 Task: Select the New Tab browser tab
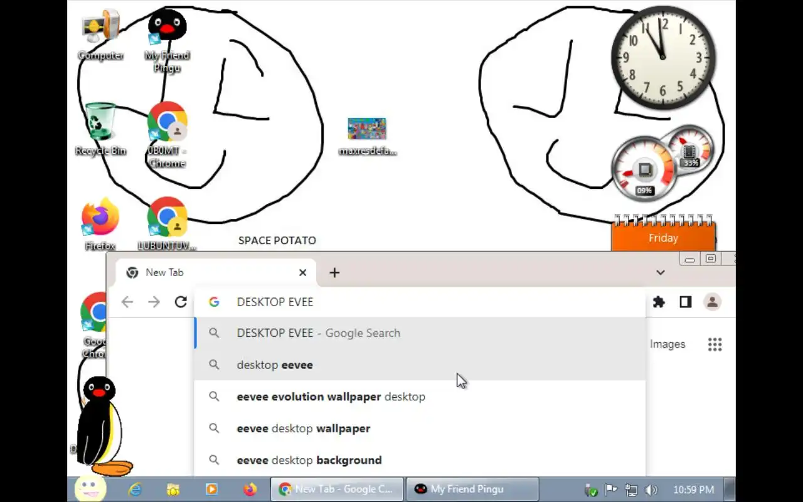click(216, 272)
